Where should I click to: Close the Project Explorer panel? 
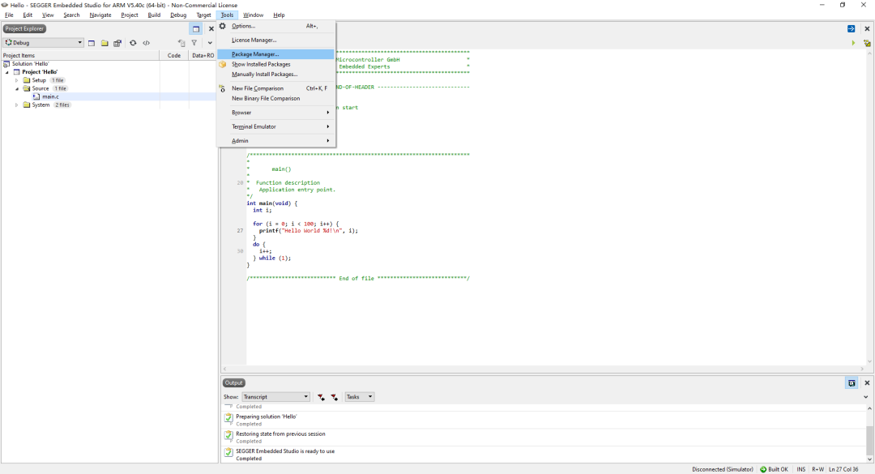pos(211,28)
